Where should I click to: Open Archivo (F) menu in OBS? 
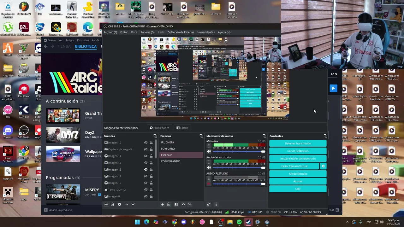[x=110, y=32]
